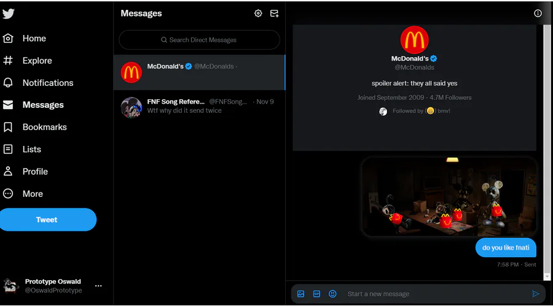Click the 'Followed by bmv!' text

coord(422,111)
